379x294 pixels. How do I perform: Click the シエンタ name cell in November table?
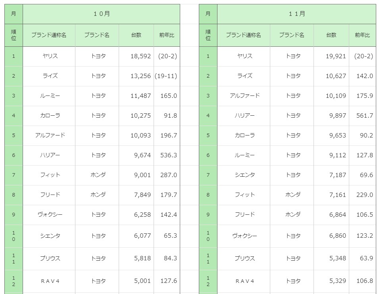coord(244,175)
